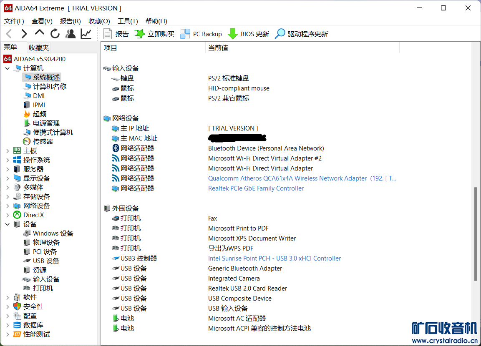Image resolution: width=481 pixels, height=346 pixels.
Task: Click the 当前值 column header
Action: [218, 48]
